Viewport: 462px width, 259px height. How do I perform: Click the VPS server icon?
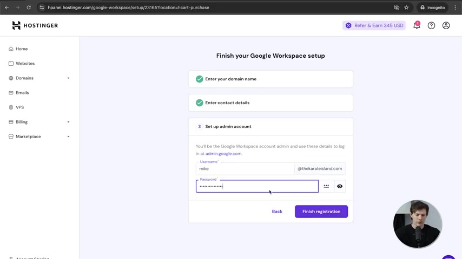[11, 107]
